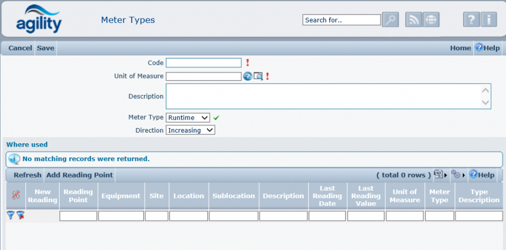Open Unit of Measure lookup icon
The width and height of the screenshot is (506, 250).
pos(258,76)
